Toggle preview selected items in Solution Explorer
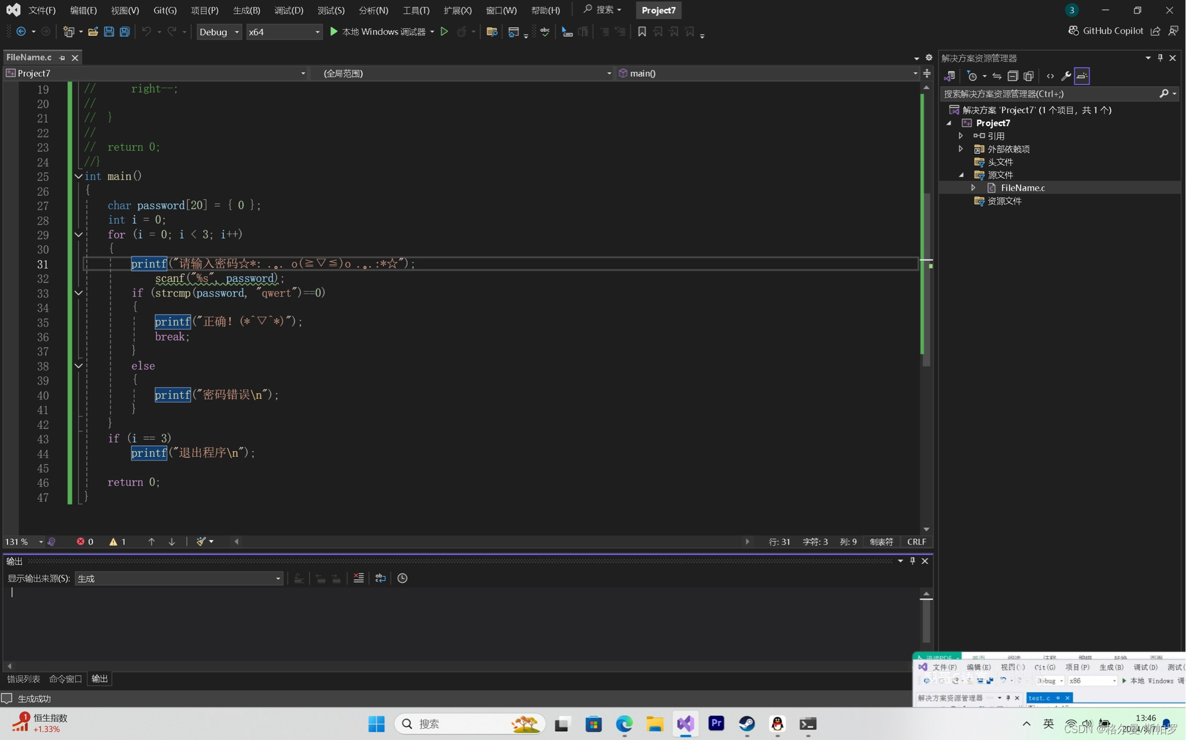The height and width of the screenshot is (740, 1186). (1082, 76)
